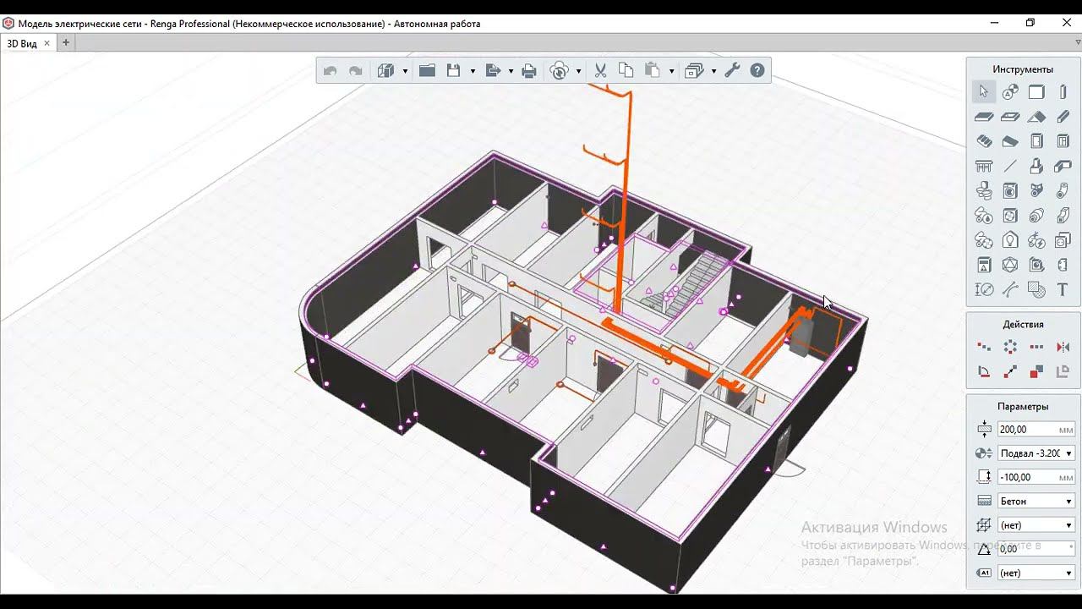The height and width of the screenshot is (609, 1082).
Task: Open help via question mark button
Action: click(757, 71)
